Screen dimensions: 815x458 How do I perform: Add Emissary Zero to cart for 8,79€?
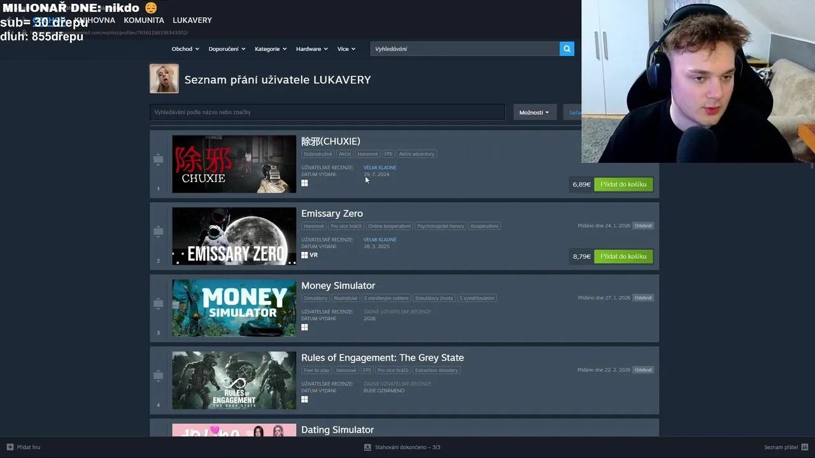pyautogui.click(x=623, y=256)
